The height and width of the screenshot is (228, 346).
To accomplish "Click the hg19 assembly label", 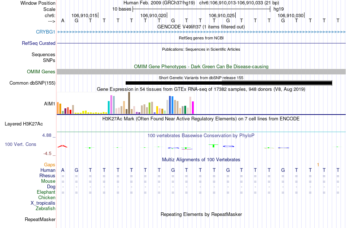I will tap(279, 9).
